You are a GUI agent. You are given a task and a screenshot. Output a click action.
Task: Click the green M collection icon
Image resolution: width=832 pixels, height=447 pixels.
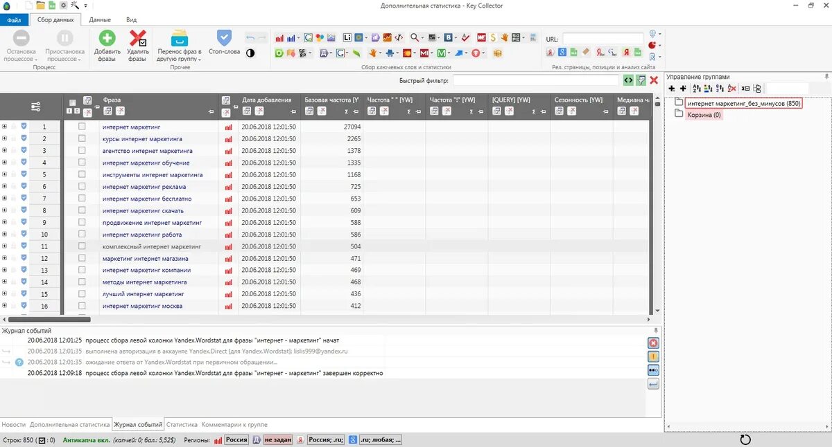pyautogui.click(x=441, y=53)
